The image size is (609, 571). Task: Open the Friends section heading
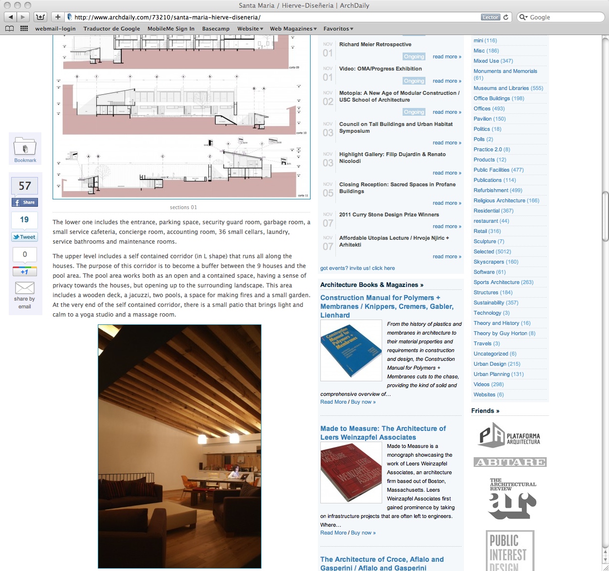(x=485, y=410)
